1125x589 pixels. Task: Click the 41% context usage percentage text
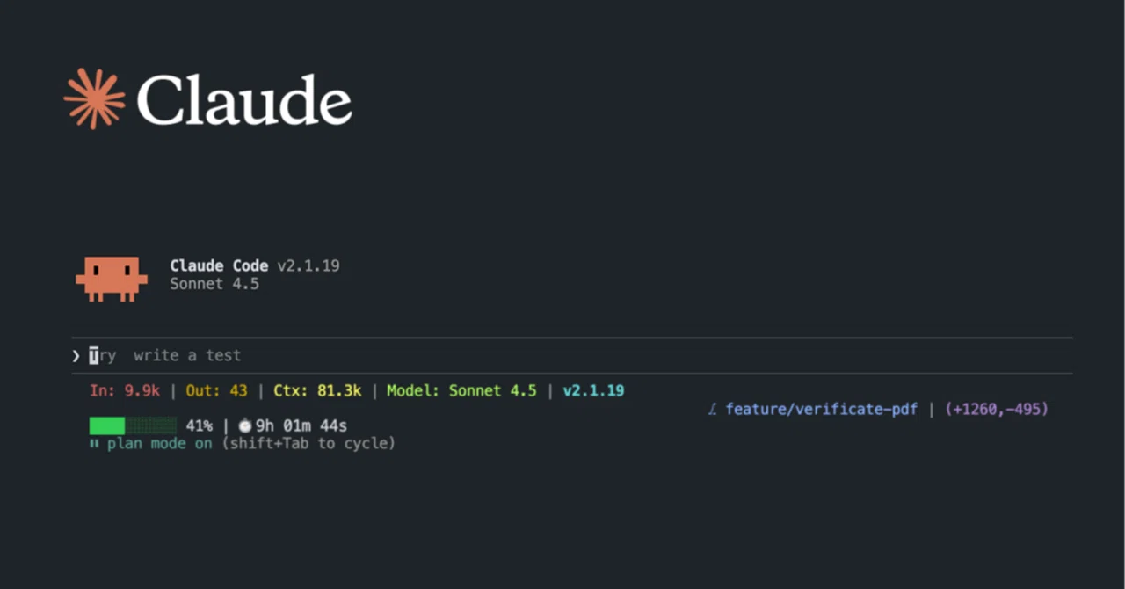click(x=199, y=426)
